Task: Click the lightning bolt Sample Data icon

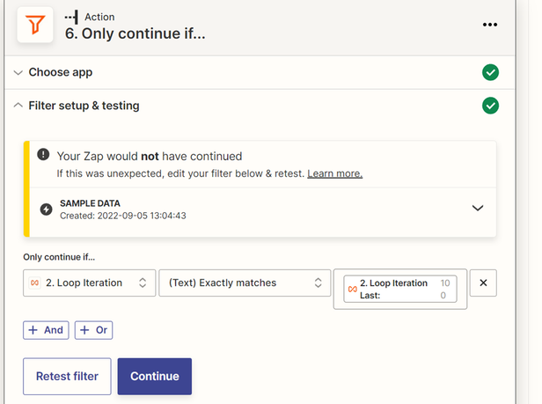Action: point(46,209)
